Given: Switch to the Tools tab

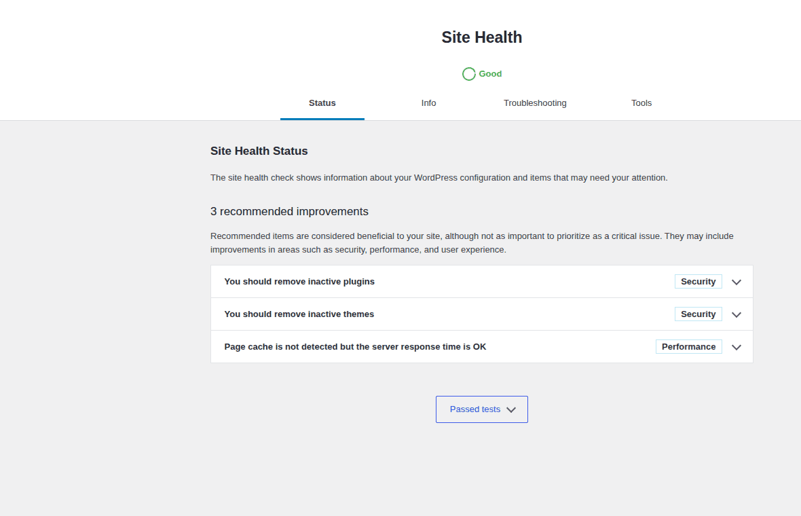Looking at the screenshot, I should coord(641,103).
